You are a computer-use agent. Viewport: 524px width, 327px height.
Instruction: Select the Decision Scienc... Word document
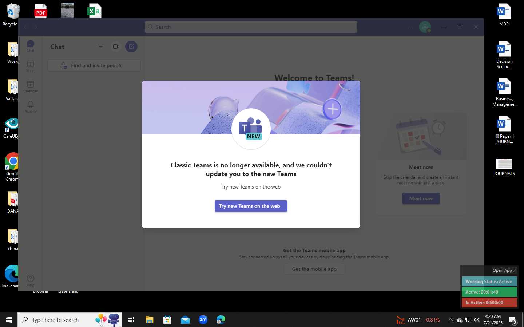(x=504, y=55)
